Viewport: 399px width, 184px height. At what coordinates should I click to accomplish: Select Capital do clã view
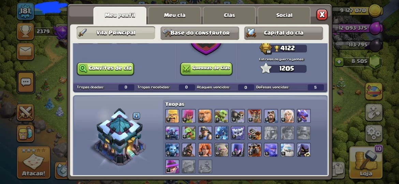click(x=283, y=33)
